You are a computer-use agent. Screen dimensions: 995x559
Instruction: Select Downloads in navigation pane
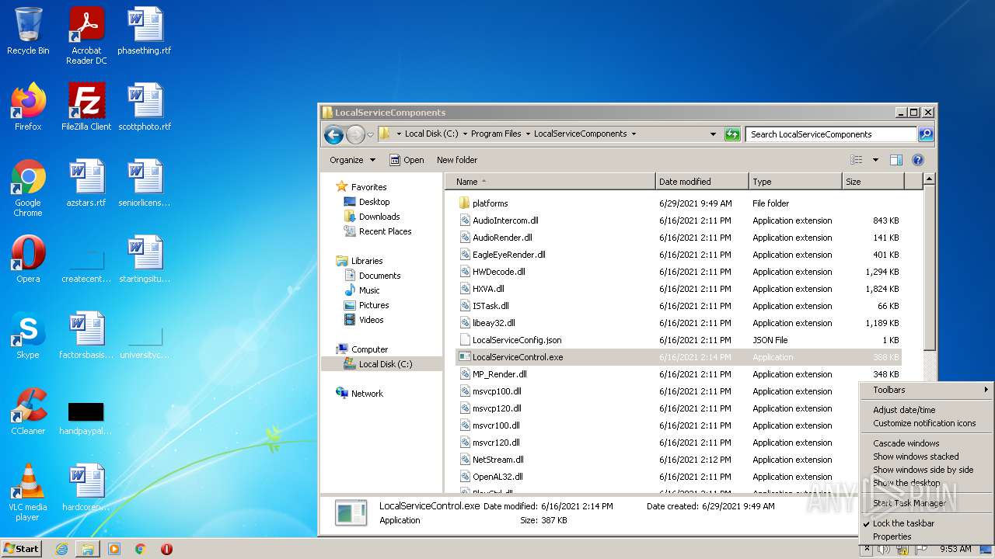click(x=379, y=217)
